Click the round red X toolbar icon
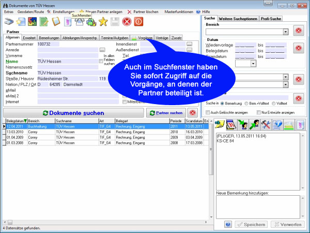The image size is (310, 233). click(127, 22)
